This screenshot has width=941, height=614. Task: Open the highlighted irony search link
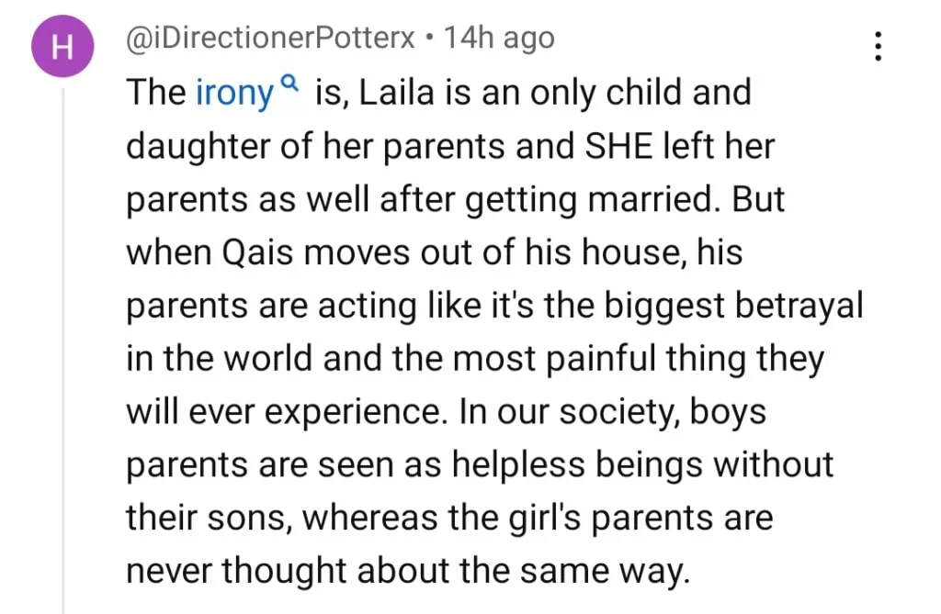[235, 93]
